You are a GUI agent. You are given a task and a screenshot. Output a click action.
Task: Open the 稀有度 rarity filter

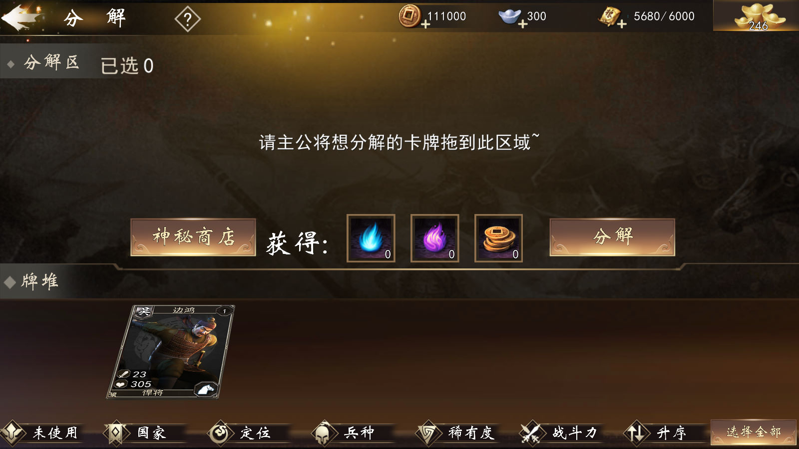coord(457,433)
